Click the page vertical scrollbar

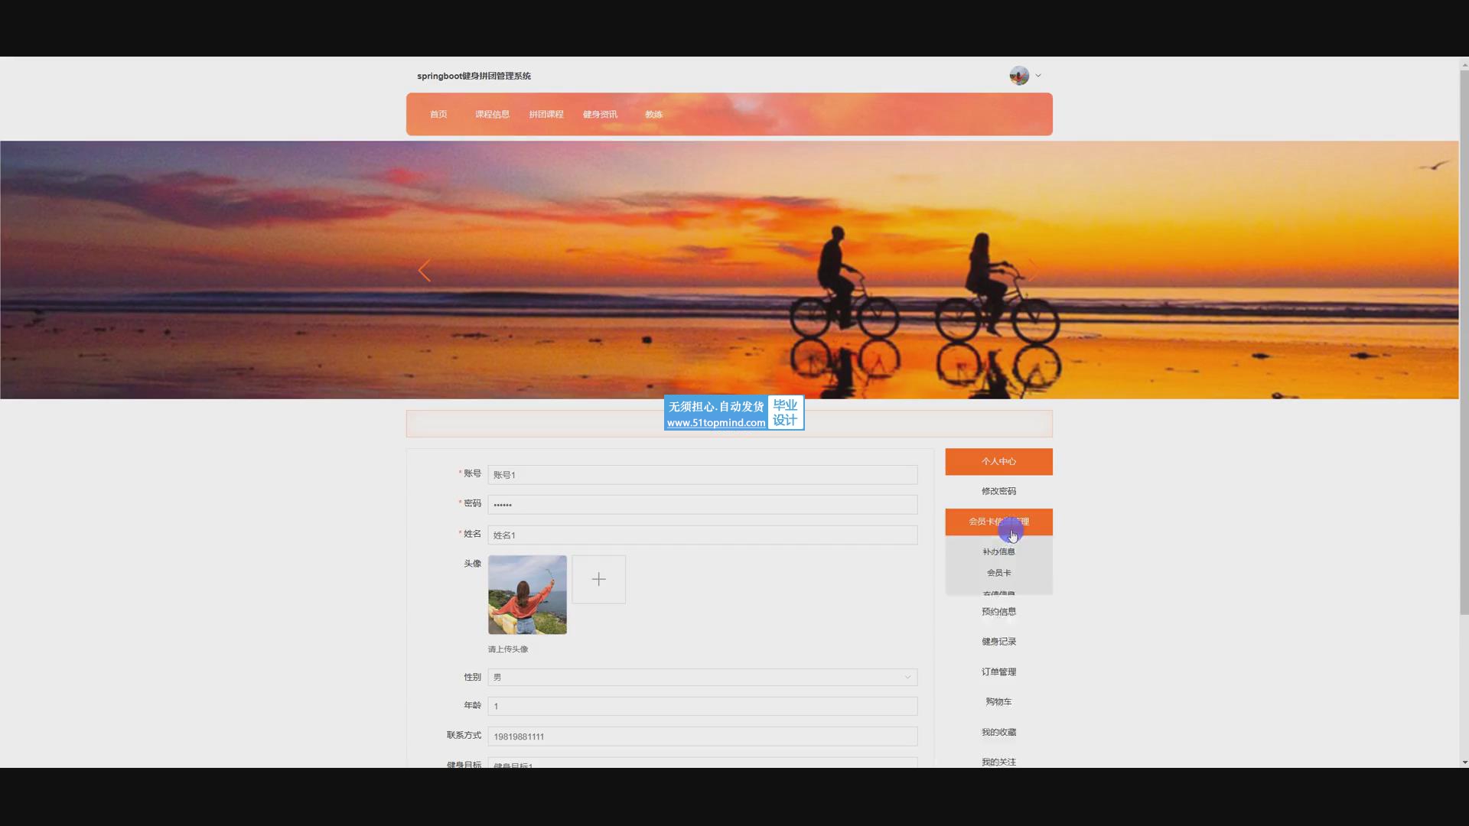pyautogui.click(x=1464, y=344)
